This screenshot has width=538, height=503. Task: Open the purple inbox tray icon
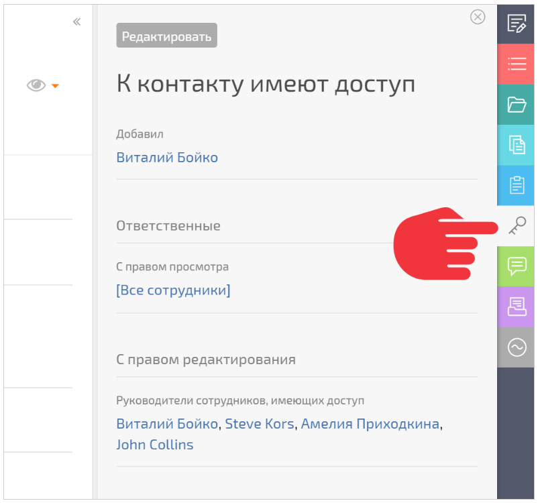517,306
